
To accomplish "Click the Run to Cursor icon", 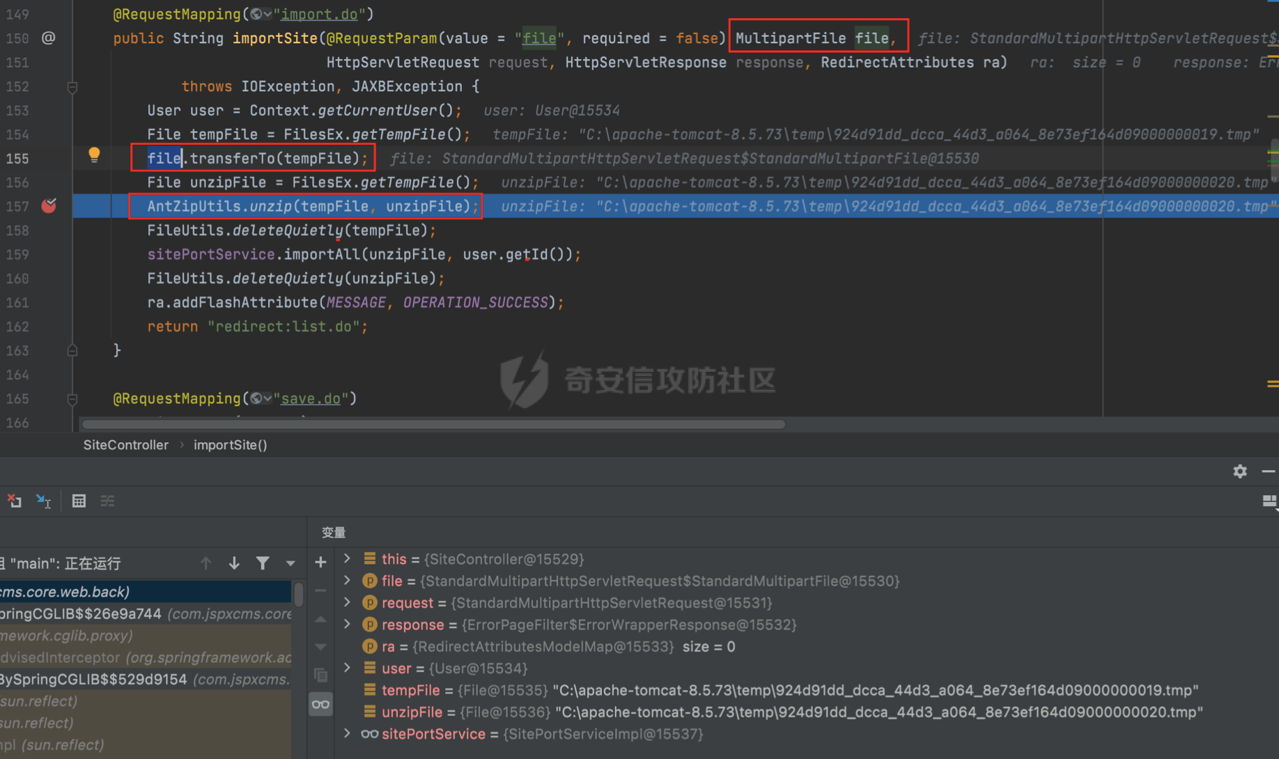I will (44, 501).
